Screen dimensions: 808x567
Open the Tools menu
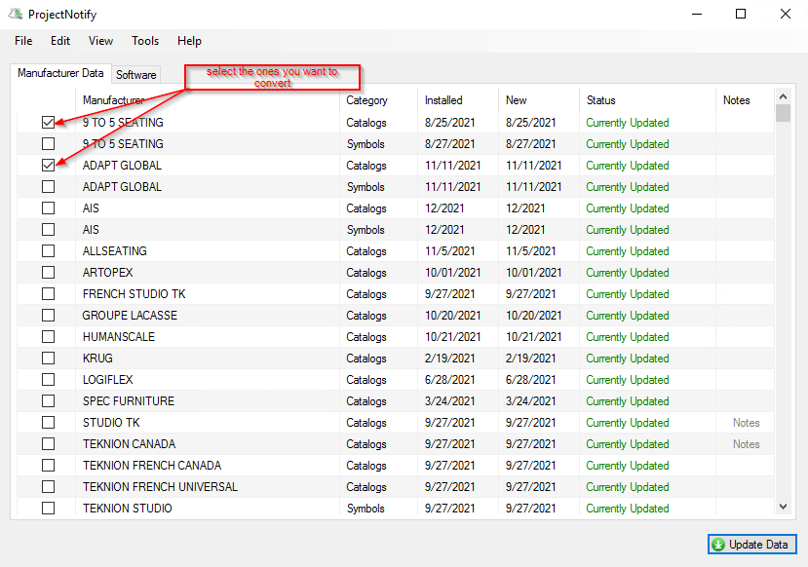tap(145, 41)
